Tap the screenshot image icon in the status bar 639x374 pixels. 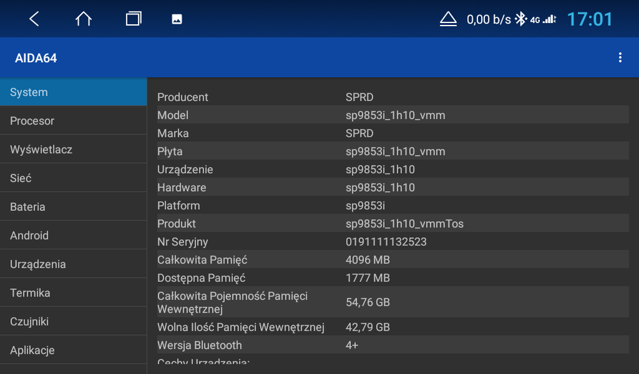(176, 19)
